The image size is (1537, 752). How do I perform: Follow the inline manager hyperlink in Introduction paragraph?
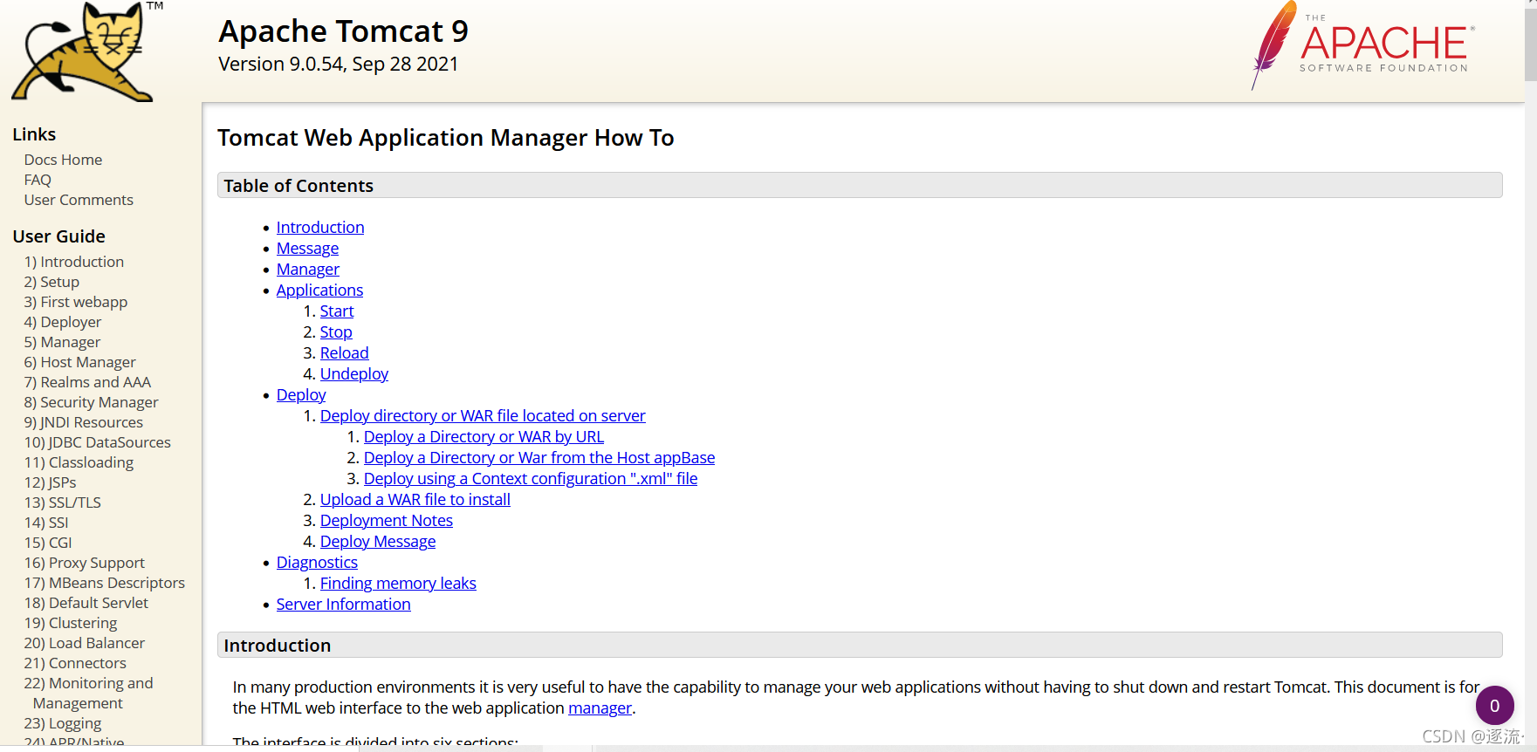coord(600,708)
